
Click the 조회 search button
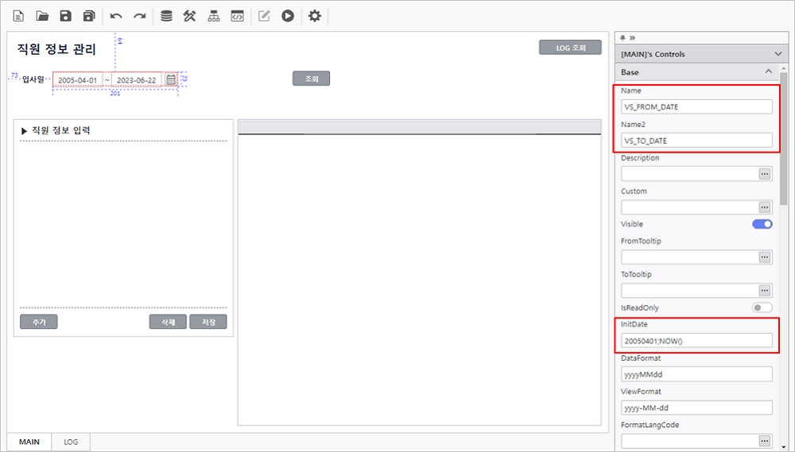(x=312, y=79)
